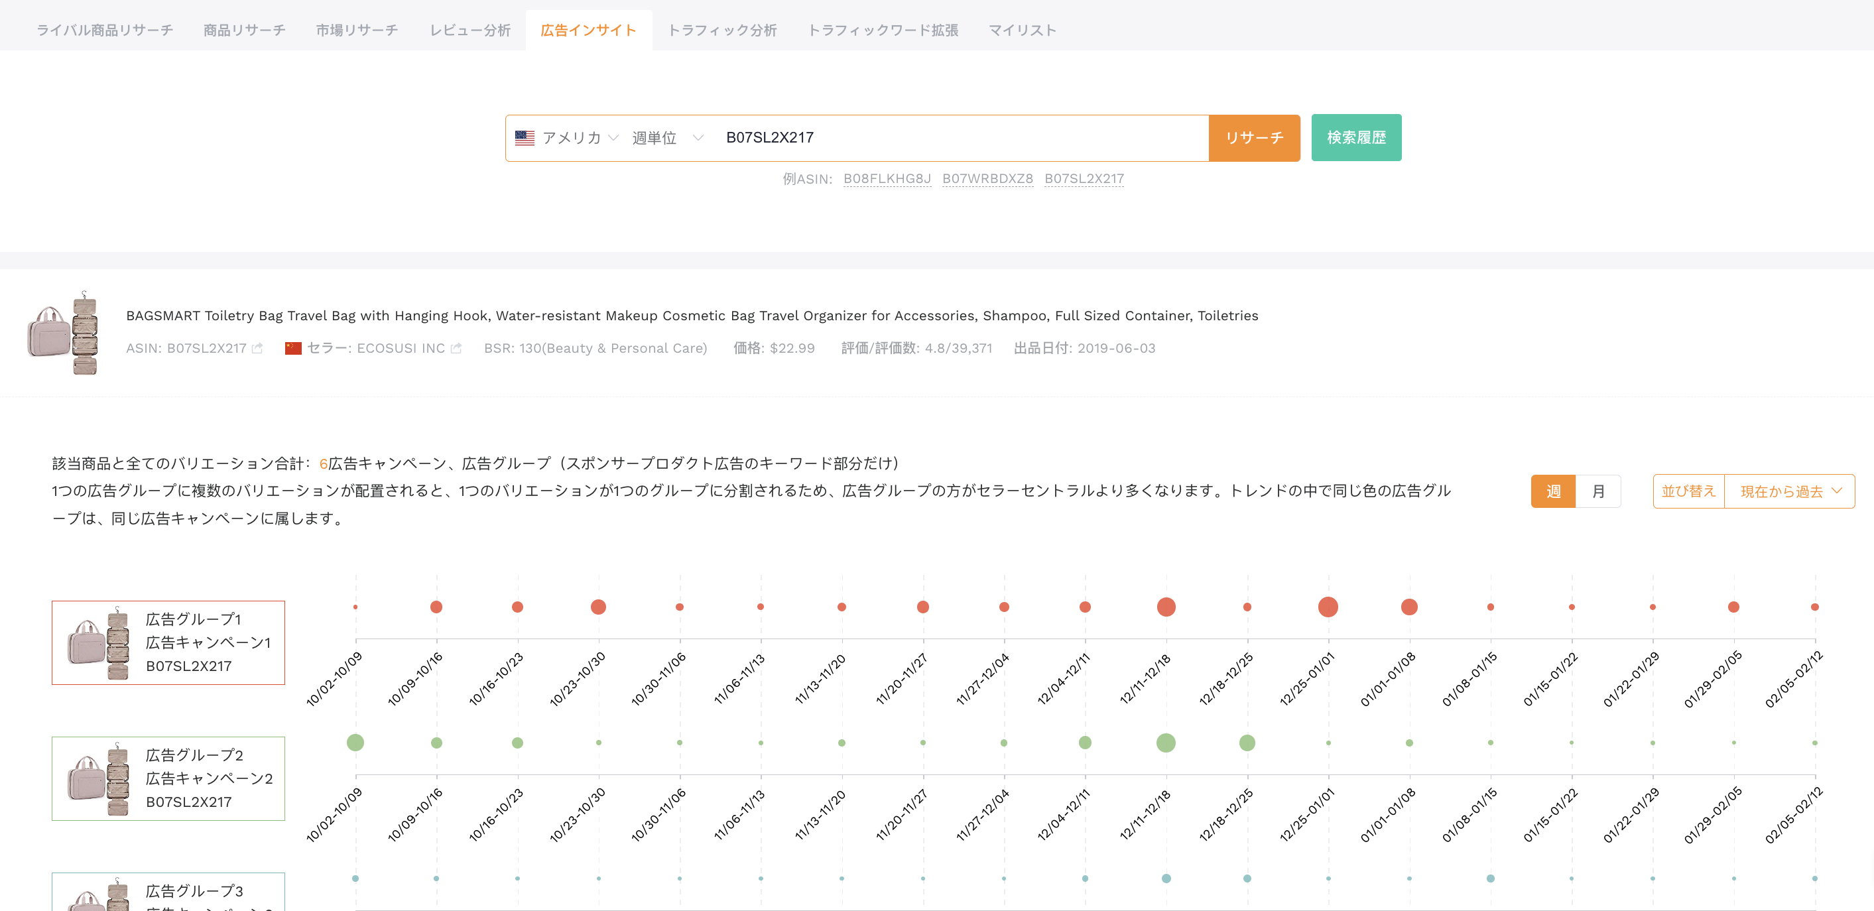
Task: Click the China flag icon next to seller
Action: (293, 349)
